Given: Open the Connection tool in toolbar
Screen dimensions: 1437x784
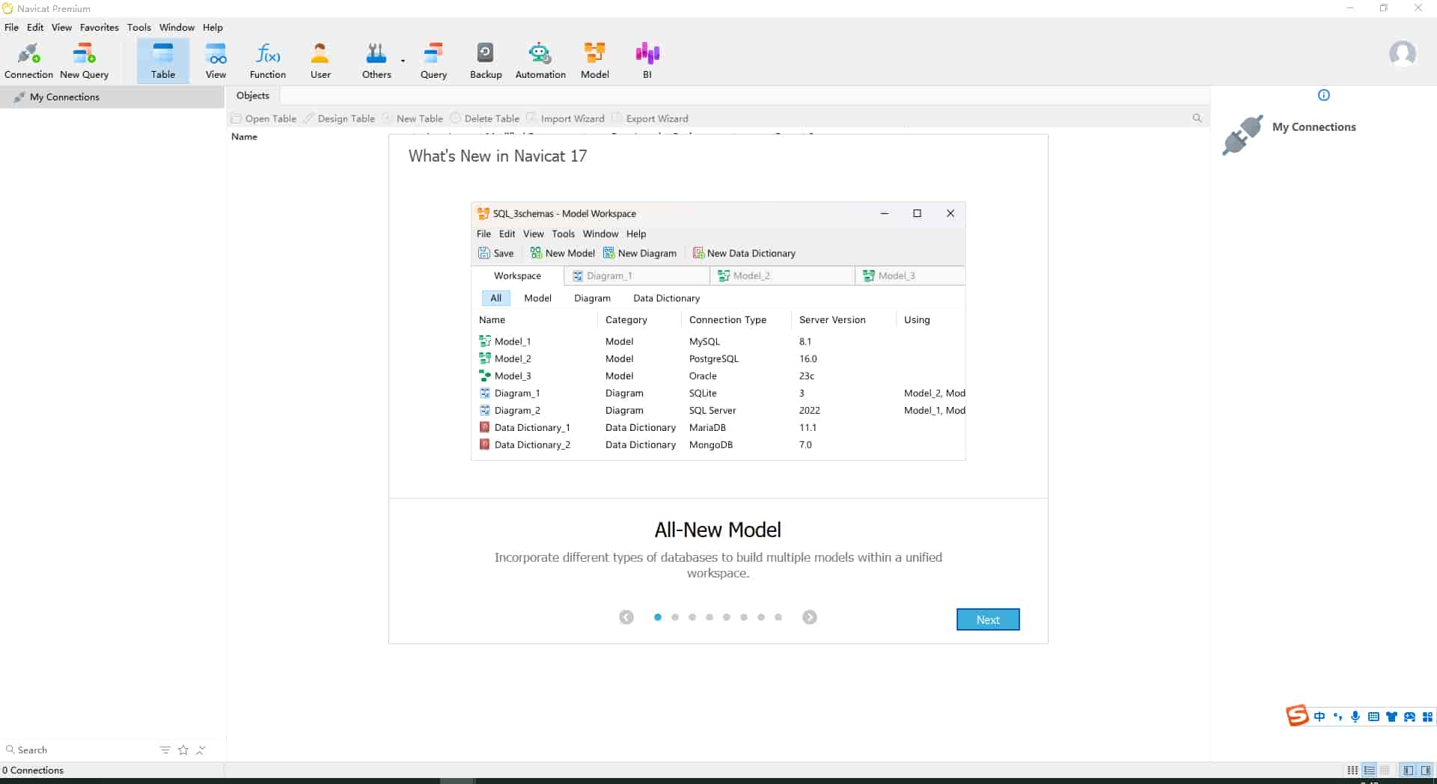Looking at the screenshot, I should 28,61.
